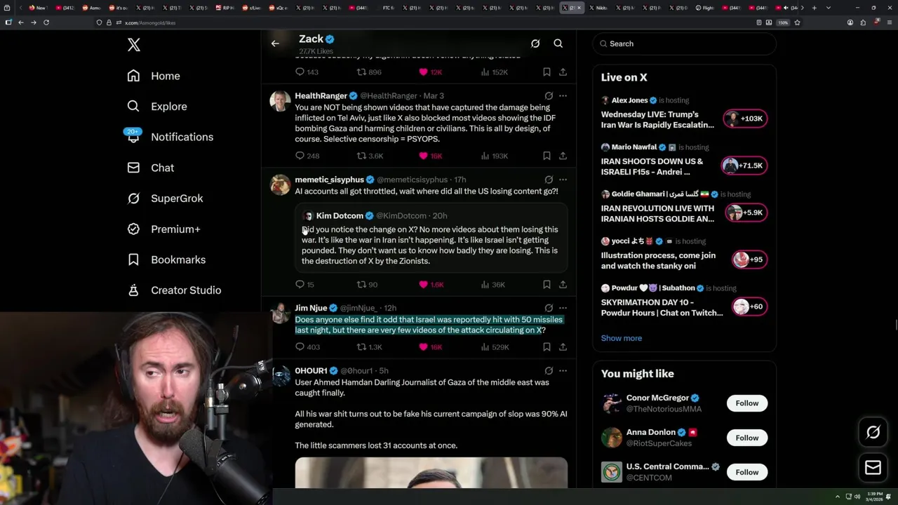This screenshot has height=505, width=898.
Task: Follow U.S. Central Command
Action: [x=746, y=472]
